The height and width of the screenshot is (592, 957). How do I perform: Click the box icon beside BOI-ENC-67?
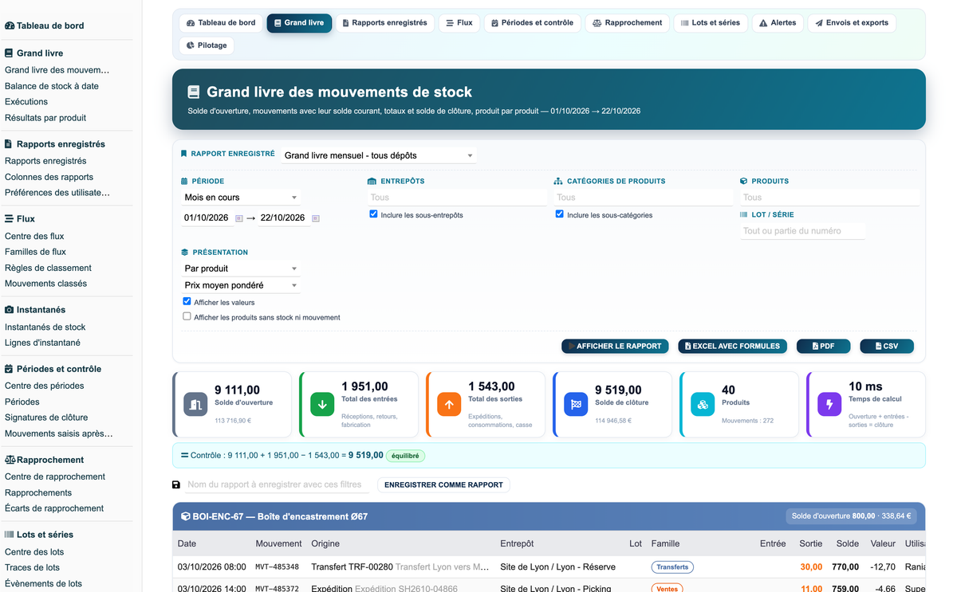(185, 516)
